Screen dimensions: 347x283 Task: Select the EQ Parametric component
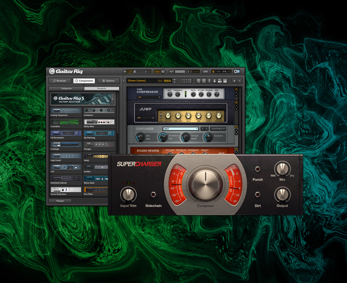(66, 135)
